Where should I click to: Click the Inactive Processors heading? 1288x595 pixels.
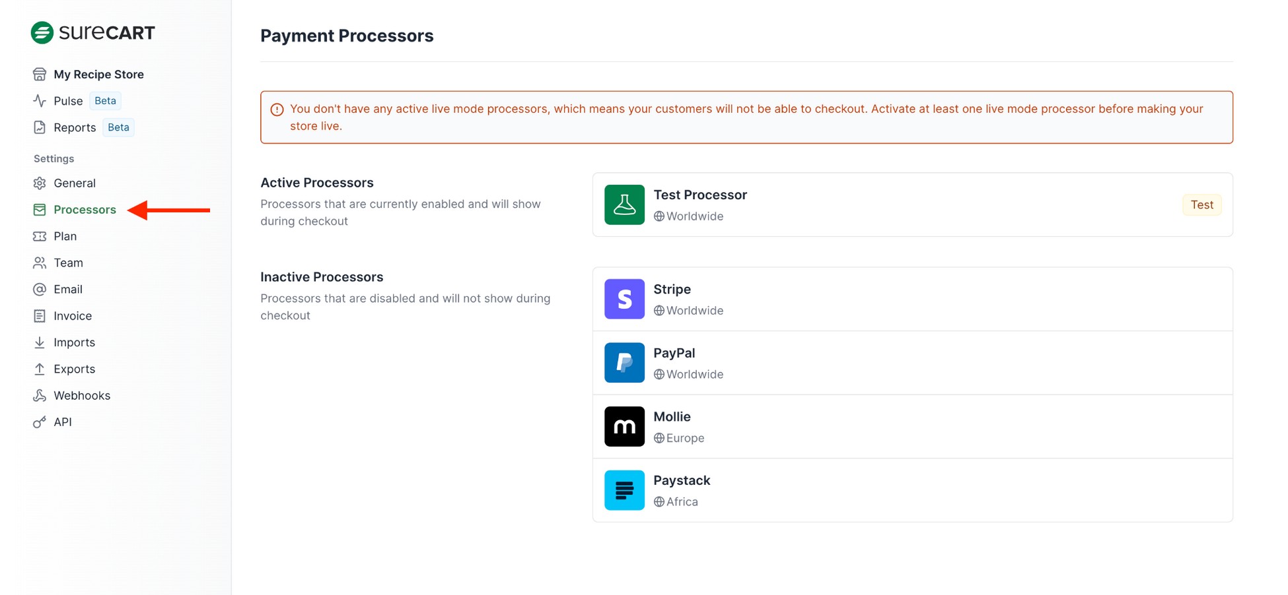click(x=322, y=277)
